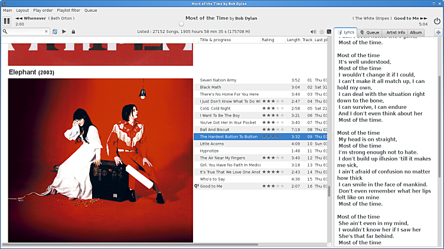The height and width of the screenshot is (249, 444).
Task: Click the volume speaker icon
Action: coord(313,32)
